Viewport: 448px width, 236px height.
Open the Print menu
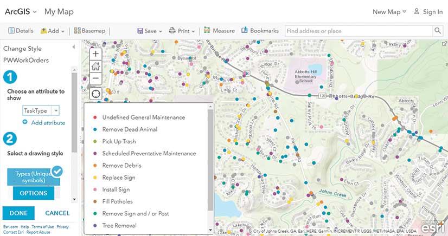(x=182, y=30)
